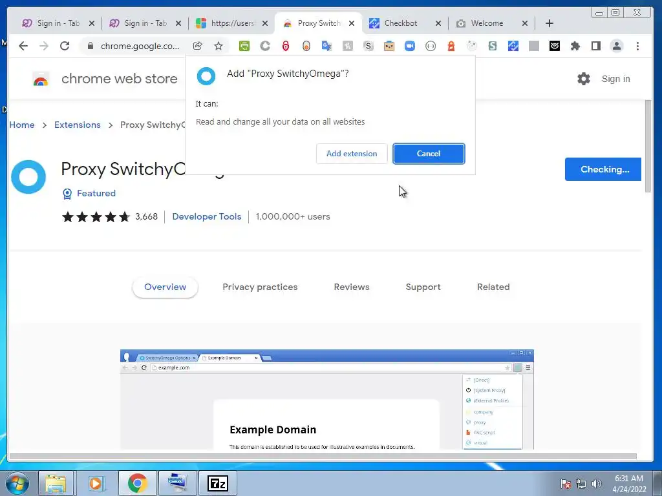Open the Developer Tools category link

pos(206,216)
